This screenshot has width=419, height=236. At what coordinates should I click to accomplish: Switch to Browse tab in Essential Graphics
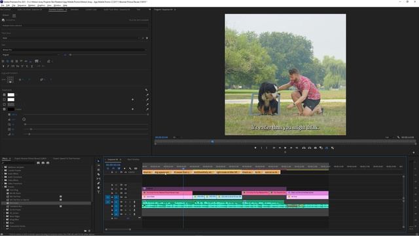pyautogui.click(x=5, y=15)
